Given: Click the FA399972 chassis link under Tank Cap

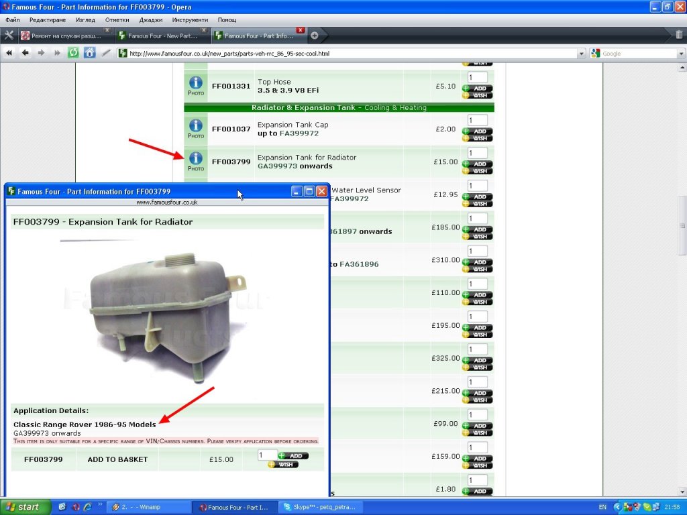Looking at the screenshot, I should tap(299, 133).
